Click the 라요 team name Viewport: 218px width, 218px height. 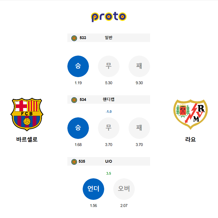click(x=191, y=139)
